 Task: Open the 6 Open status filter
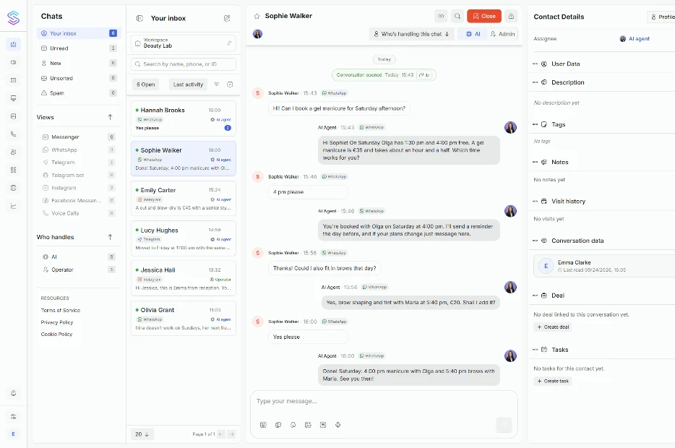[145, 85]
